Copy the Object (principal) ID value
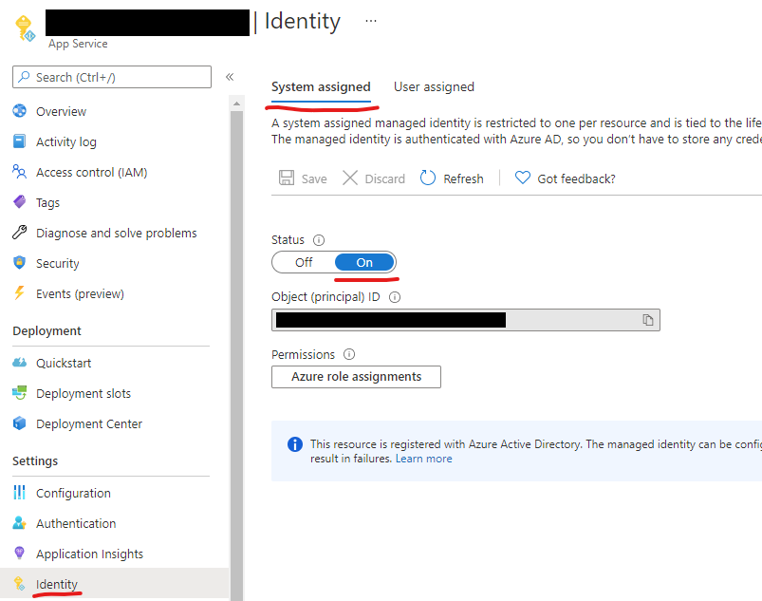 648,320
